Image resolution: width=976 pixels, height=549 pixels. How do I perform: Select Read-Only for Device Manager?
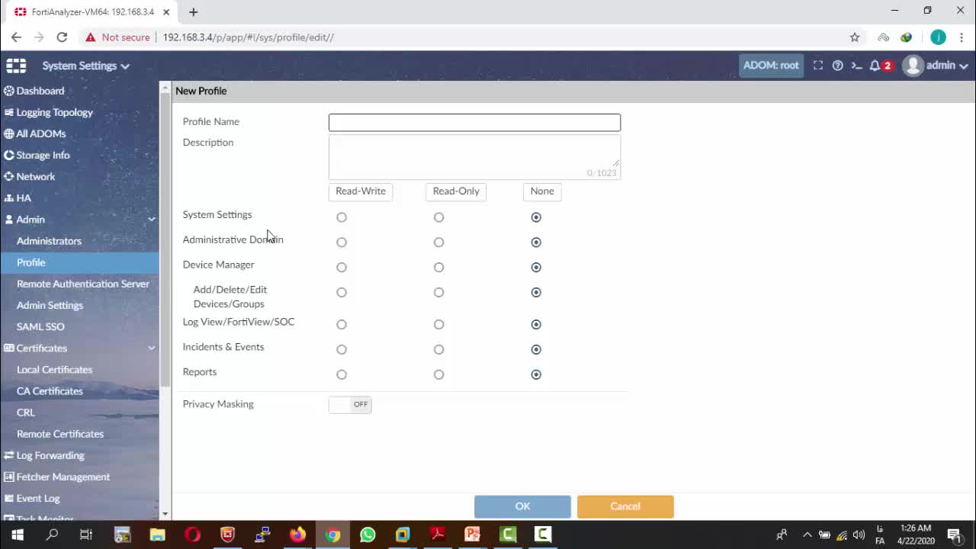438,268
